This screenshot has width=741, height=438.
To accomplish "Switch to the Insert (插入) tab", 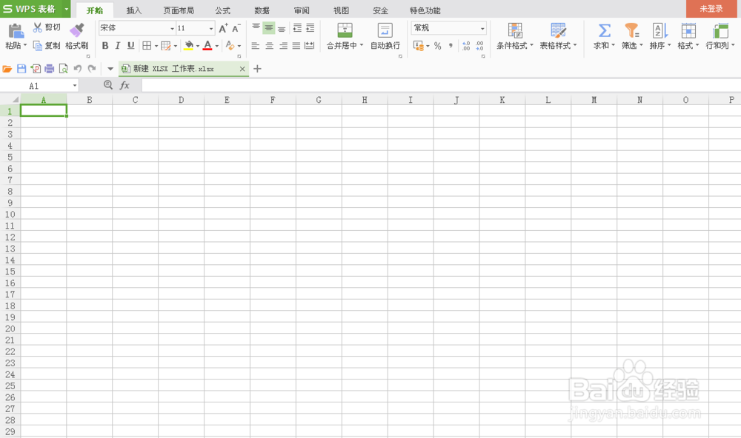I will pos(133,10).
